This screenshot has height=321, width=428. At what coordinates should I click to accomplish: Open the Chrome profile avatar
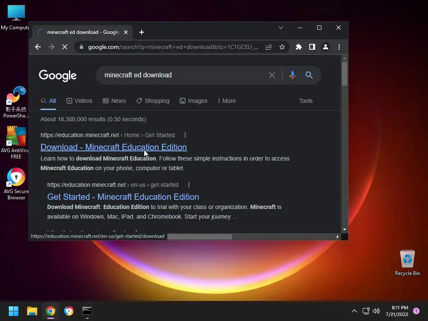[326, 47]
